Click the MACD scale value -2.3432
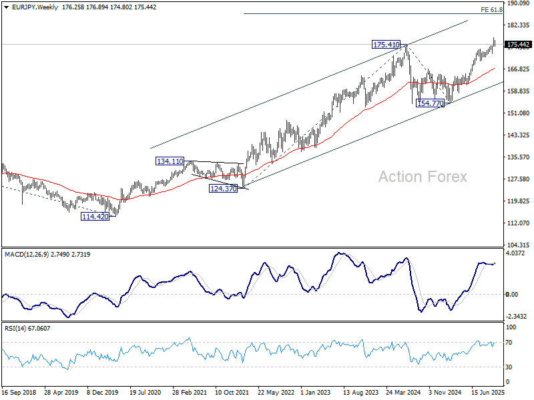534x400 pixels. click(516, 317)
